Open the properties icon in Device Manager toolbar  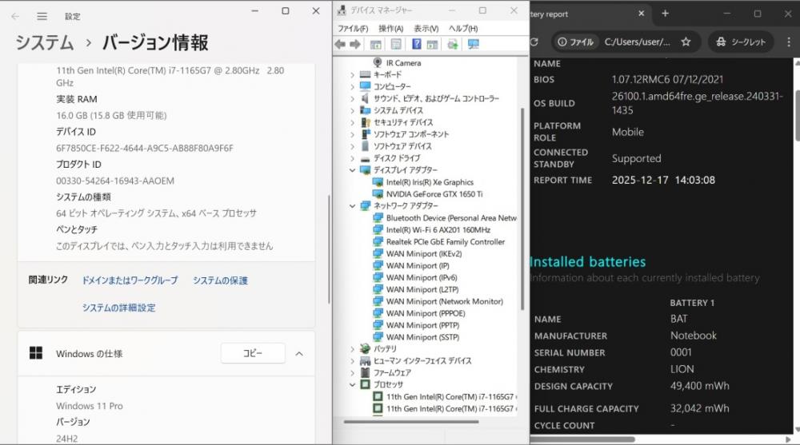(396, 45)
